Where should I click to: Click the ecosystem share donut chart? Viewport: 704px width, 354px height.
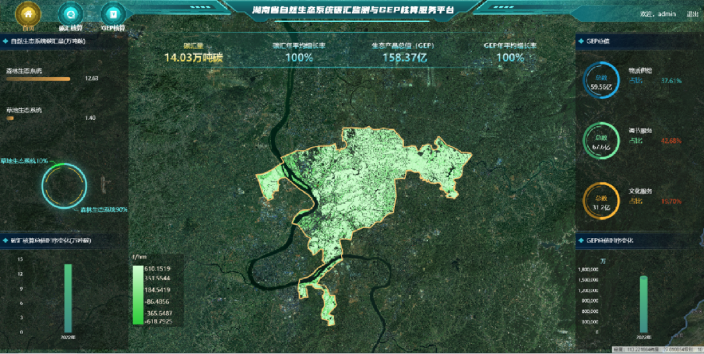pyautogui.click(x=63, y=185)
